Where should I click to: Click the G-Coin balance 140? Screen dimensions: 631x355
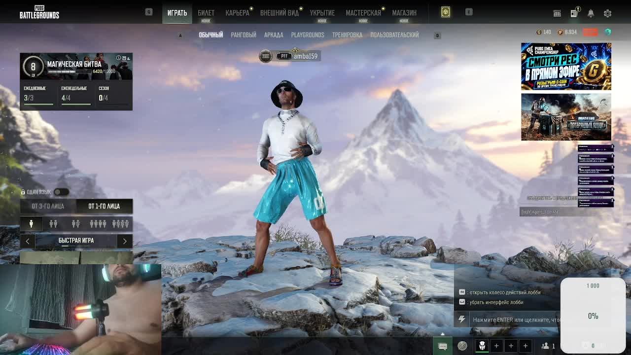pos(544,32)
